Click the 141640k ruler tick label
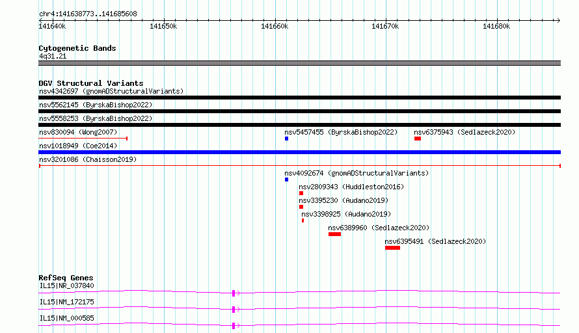The width and height of the screenshot is (579, 333). coord(52,26)
